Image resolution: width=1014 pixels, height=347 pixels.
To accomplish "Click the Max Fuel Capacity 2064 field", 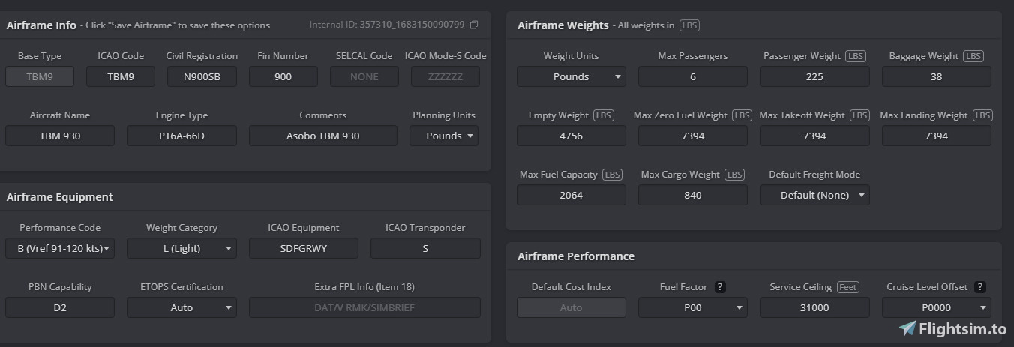I will click(571, 195).
